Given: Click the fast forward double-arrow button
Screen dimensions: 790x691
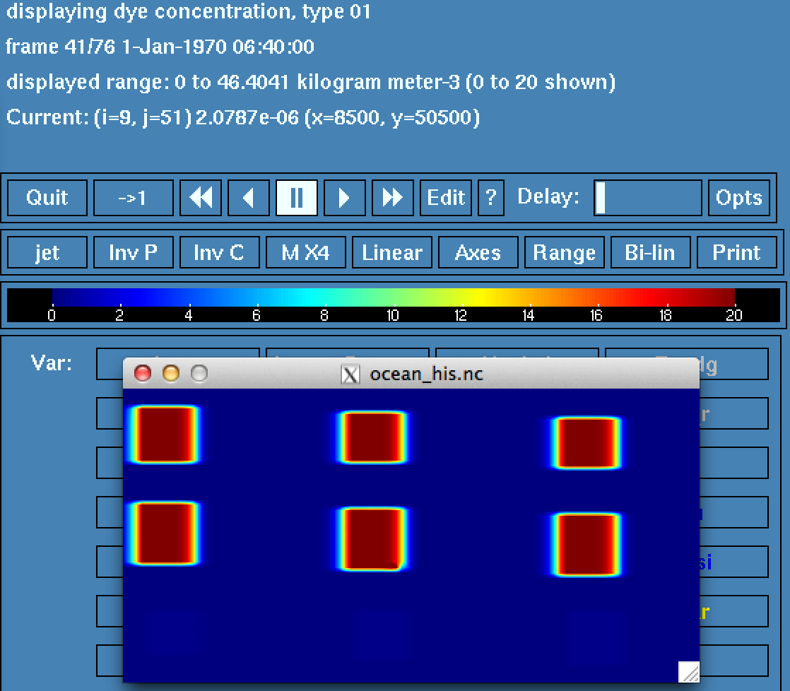Looking at the screenshot, I should click(x=392, y=198).
